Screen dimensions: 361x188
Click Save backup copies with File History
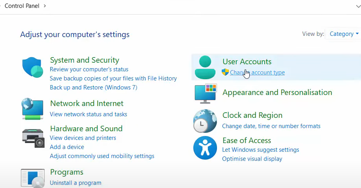point(113,78)
